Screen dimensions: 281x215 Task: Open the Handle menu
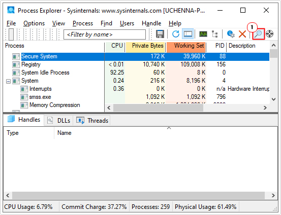(x=151, y=23)
